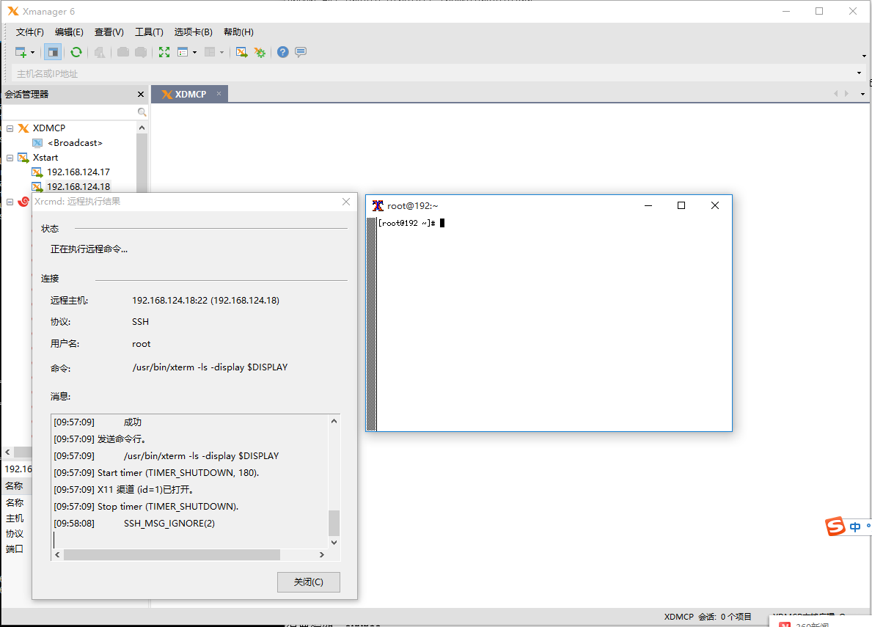Click the green Refresh icon
This screenshot has width=872, height=627.
(x=76, y=52)
